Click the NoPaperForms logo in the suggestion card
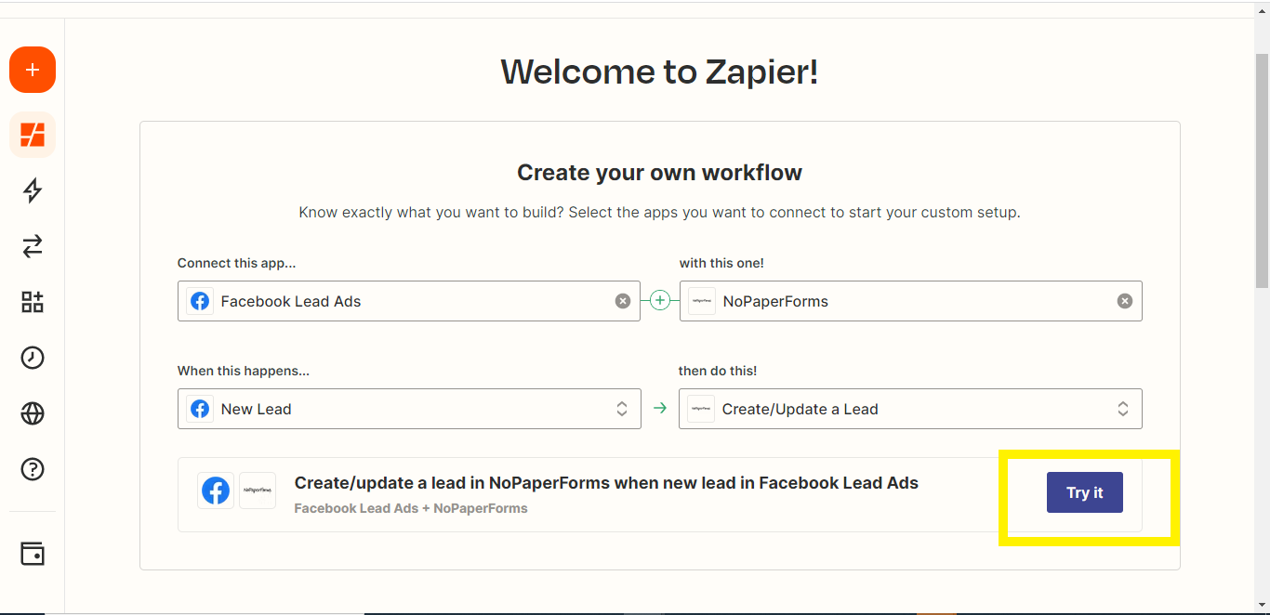This screenshot has height=615, width=1270. [258, 491]
